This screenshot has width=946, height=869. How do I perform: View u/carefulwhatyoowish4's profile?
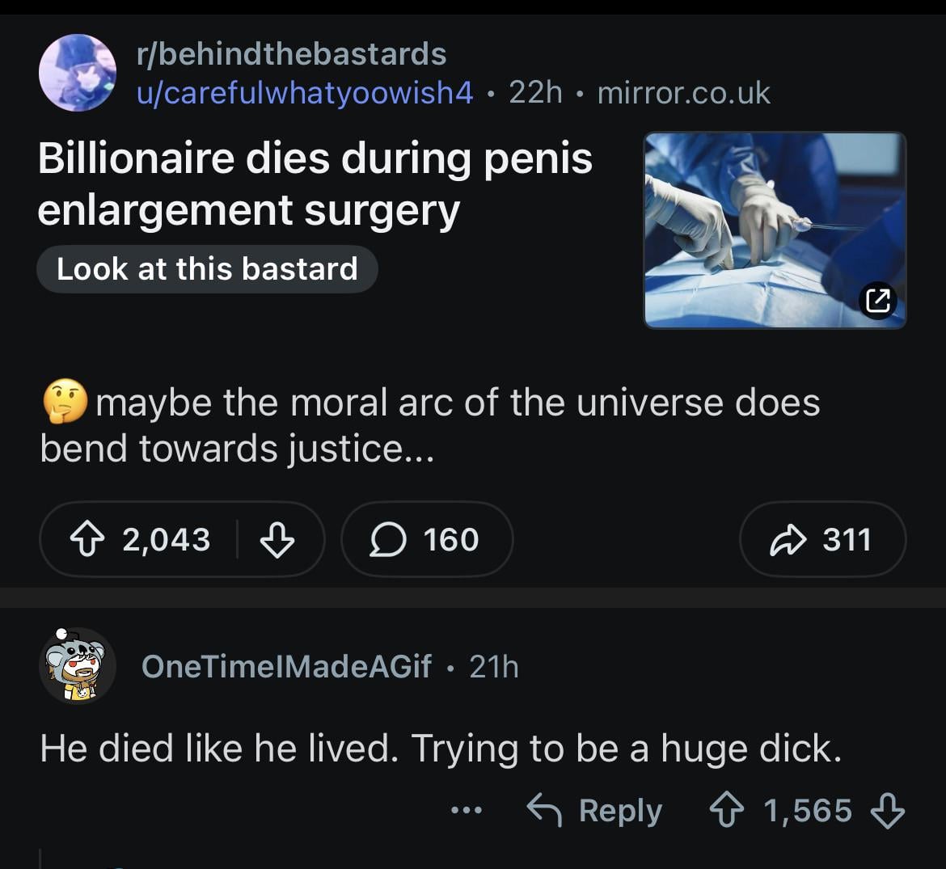(x=304, y=93)
